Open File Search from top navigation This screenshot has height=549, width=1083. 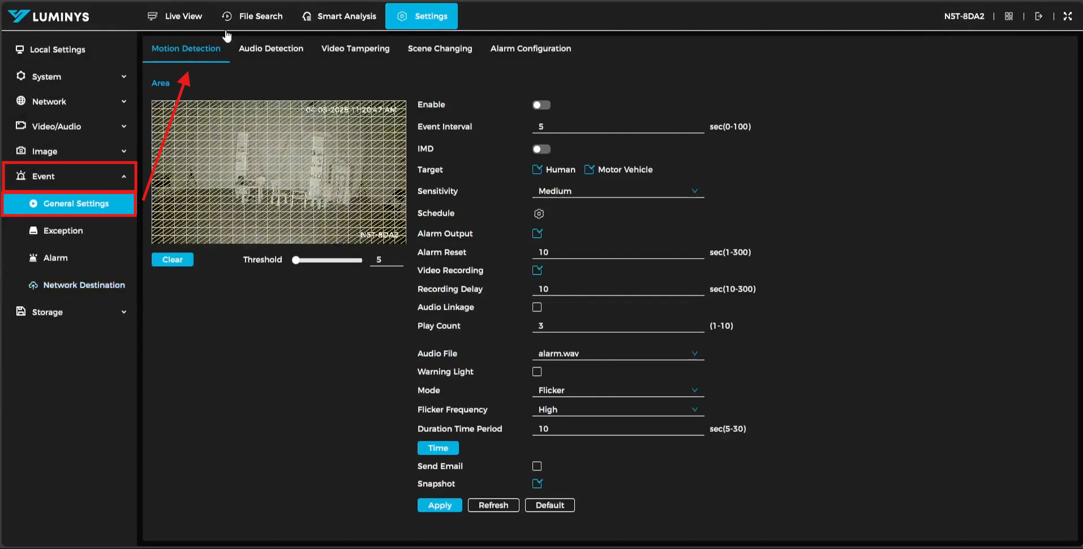[252, 16]
